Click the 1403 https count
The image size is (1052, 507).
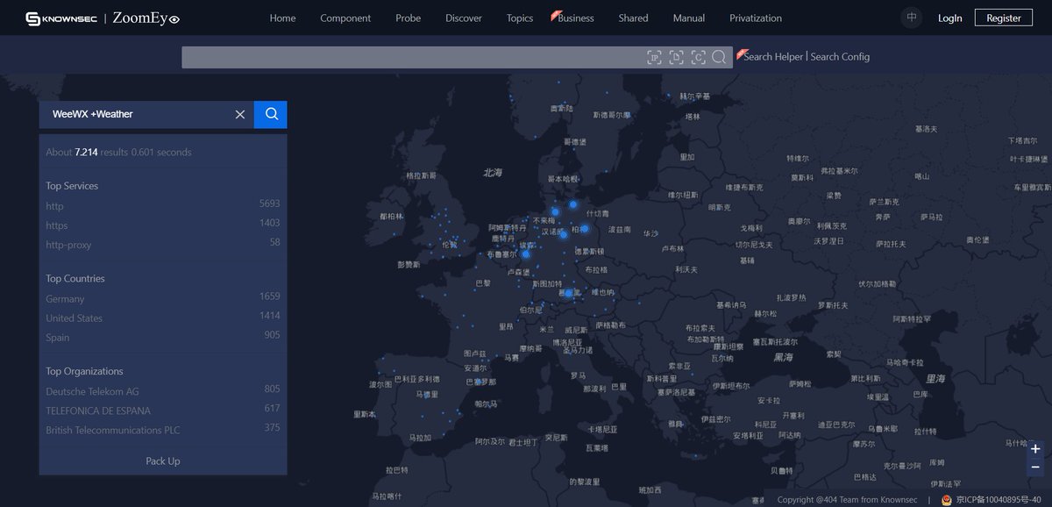[x=269, y=223]
